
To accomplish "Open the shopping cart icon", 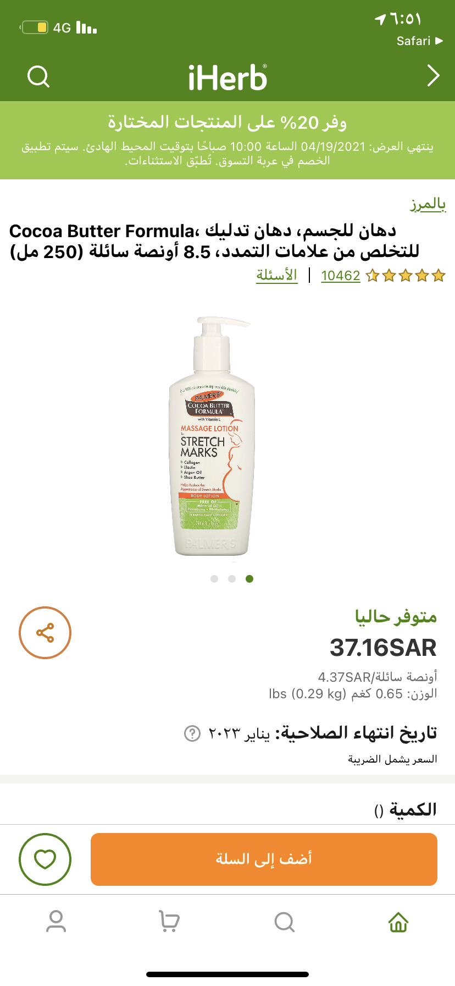I will click(x=169, y=922).
